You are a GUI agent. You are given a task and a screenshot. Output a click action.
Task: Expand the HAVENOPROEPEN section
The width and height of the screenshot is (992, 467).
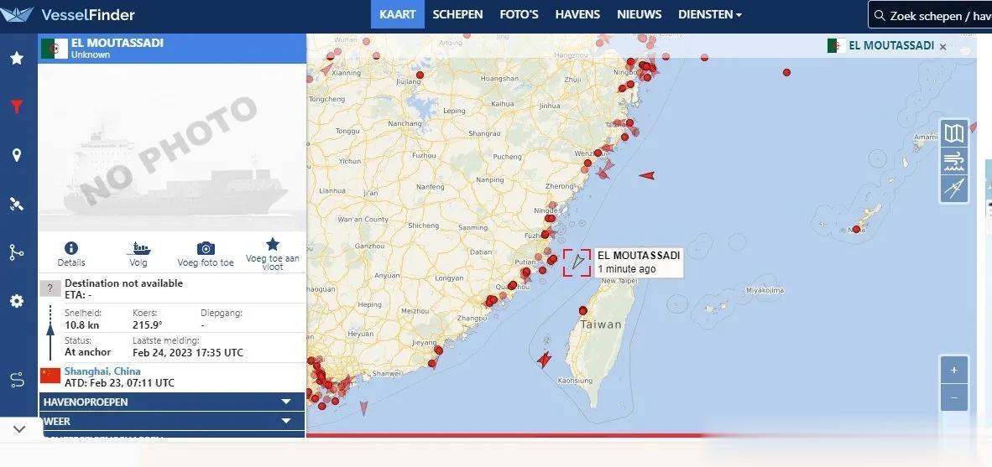coord(172,402)
